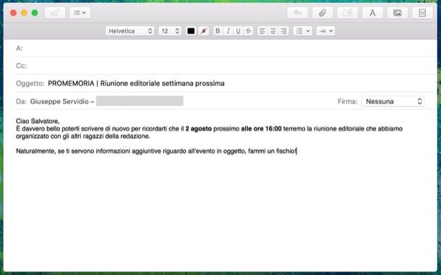Click the stationery pane icon
The height and width of the screenshot is (275, 441).
(422, 13)
